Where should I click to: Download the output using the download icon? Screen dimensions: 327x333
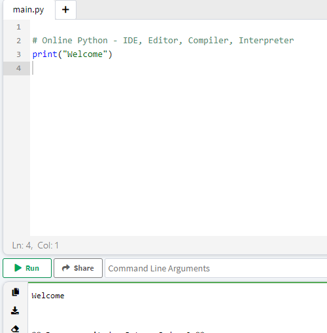15,310
